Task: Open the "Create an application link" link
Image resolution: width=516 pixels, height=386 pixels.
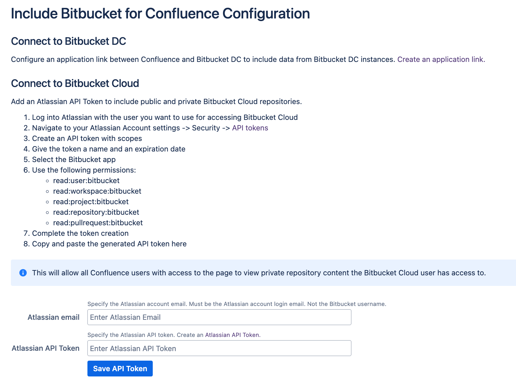Action: (440, 60)
